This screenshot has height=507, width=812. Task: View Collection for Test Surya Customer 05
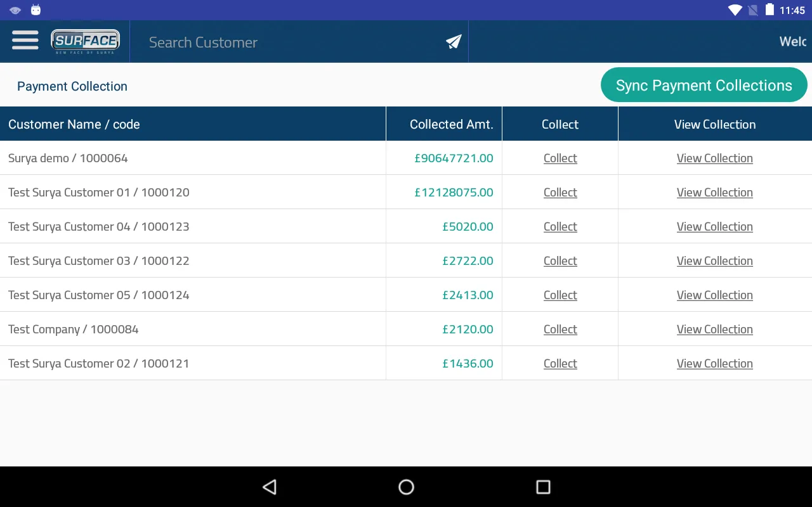[x=715, y=295]
